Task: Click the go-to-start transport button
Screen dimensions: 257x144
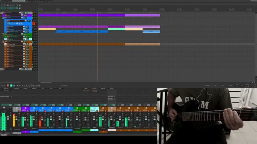Action: click(2, 86)
